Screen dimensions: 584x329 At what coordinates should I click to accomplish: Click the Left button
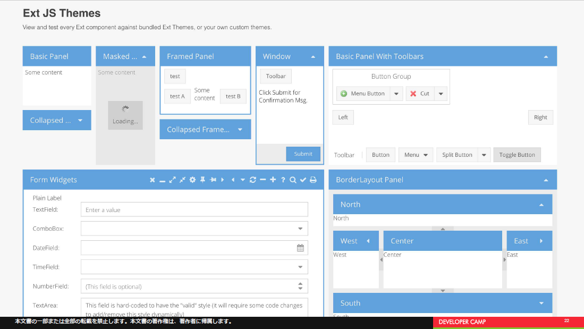click(343, 117)
